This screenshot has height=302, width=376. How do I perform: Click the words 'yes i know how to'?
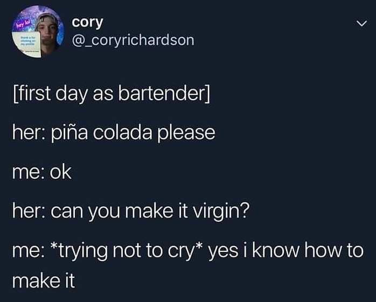pos(286,250)
